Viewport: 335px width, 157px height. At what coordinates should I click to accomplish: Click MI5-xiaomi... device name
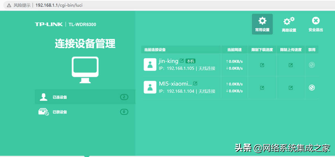point(175,83)
